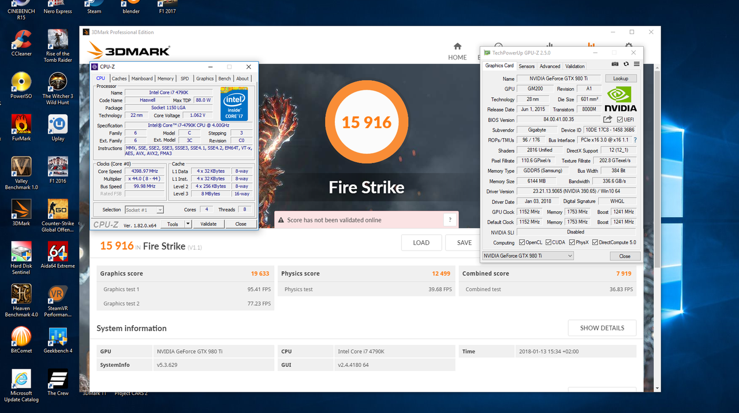This screenshot has height=413, width=739.
Task: Click the GPU name field in GPU-Z
Action: [x=559, y=79]
